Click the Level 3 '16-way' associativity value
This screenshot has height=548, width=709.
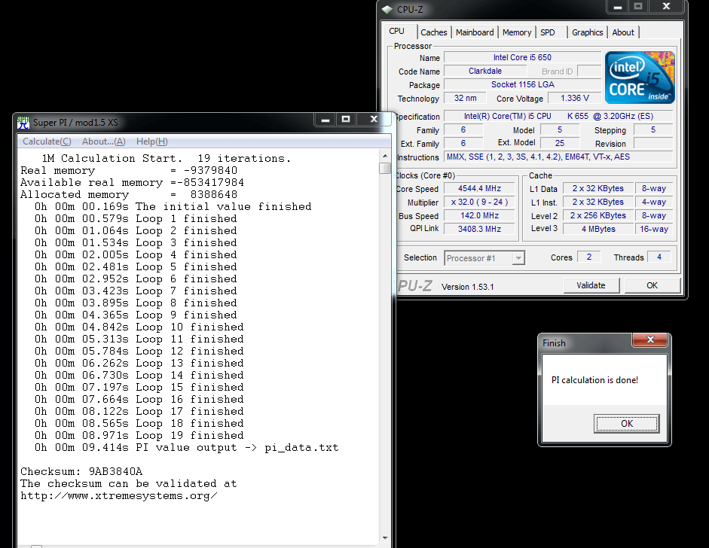coord(654,229)
